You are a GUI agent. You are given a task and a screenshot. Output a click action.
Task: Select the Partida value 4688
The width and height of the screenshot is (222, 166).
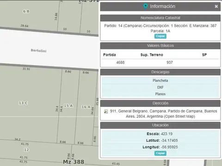[x=120, y=62]
